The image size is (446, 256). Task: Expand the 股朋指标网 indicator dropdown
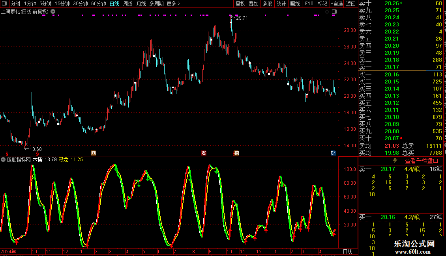pos(3,160)
